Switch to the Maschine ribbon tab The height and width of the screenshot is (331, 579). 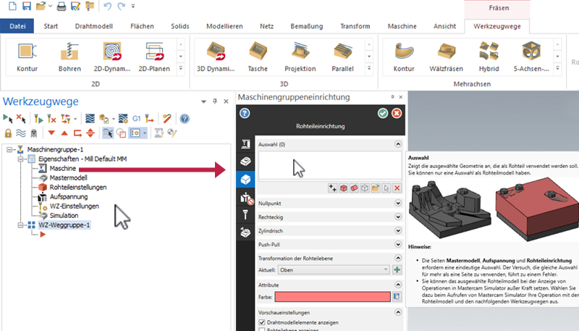(400, 26)
